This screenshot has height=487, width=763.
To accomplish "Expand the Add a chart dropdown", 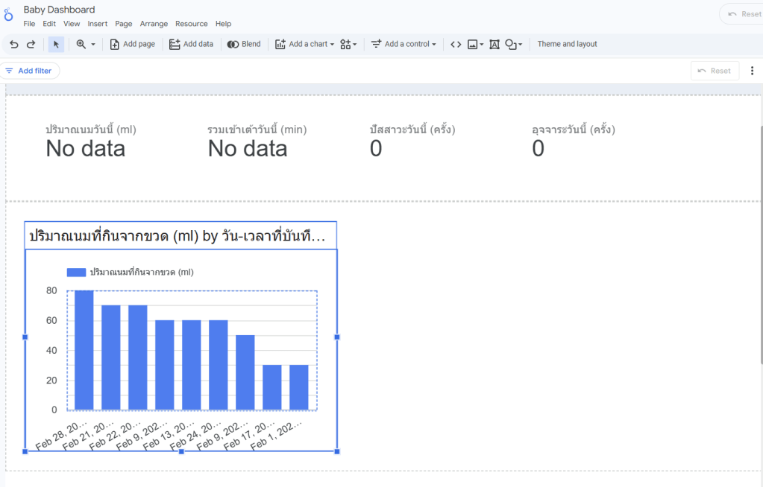I will [x=304, y=45].
